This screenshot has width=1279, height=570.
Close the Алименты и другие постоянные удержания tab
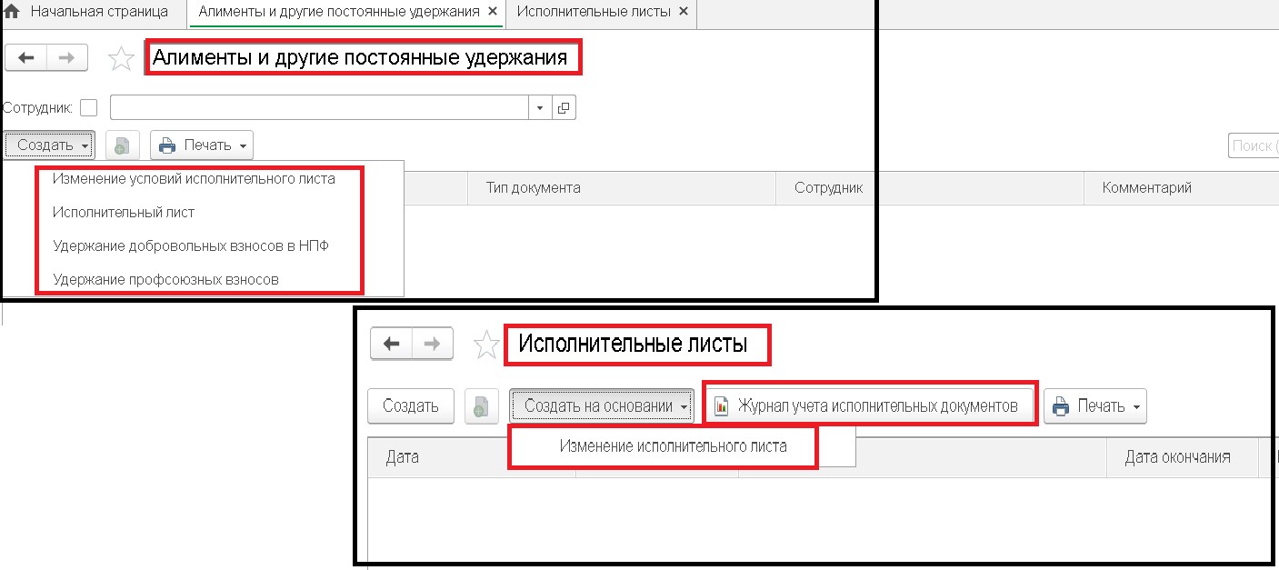[492, 12]
